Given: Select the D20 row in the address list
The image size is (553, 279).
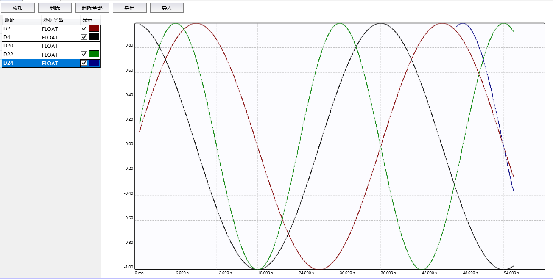Looking at the screenshot, I should (19, 46).
